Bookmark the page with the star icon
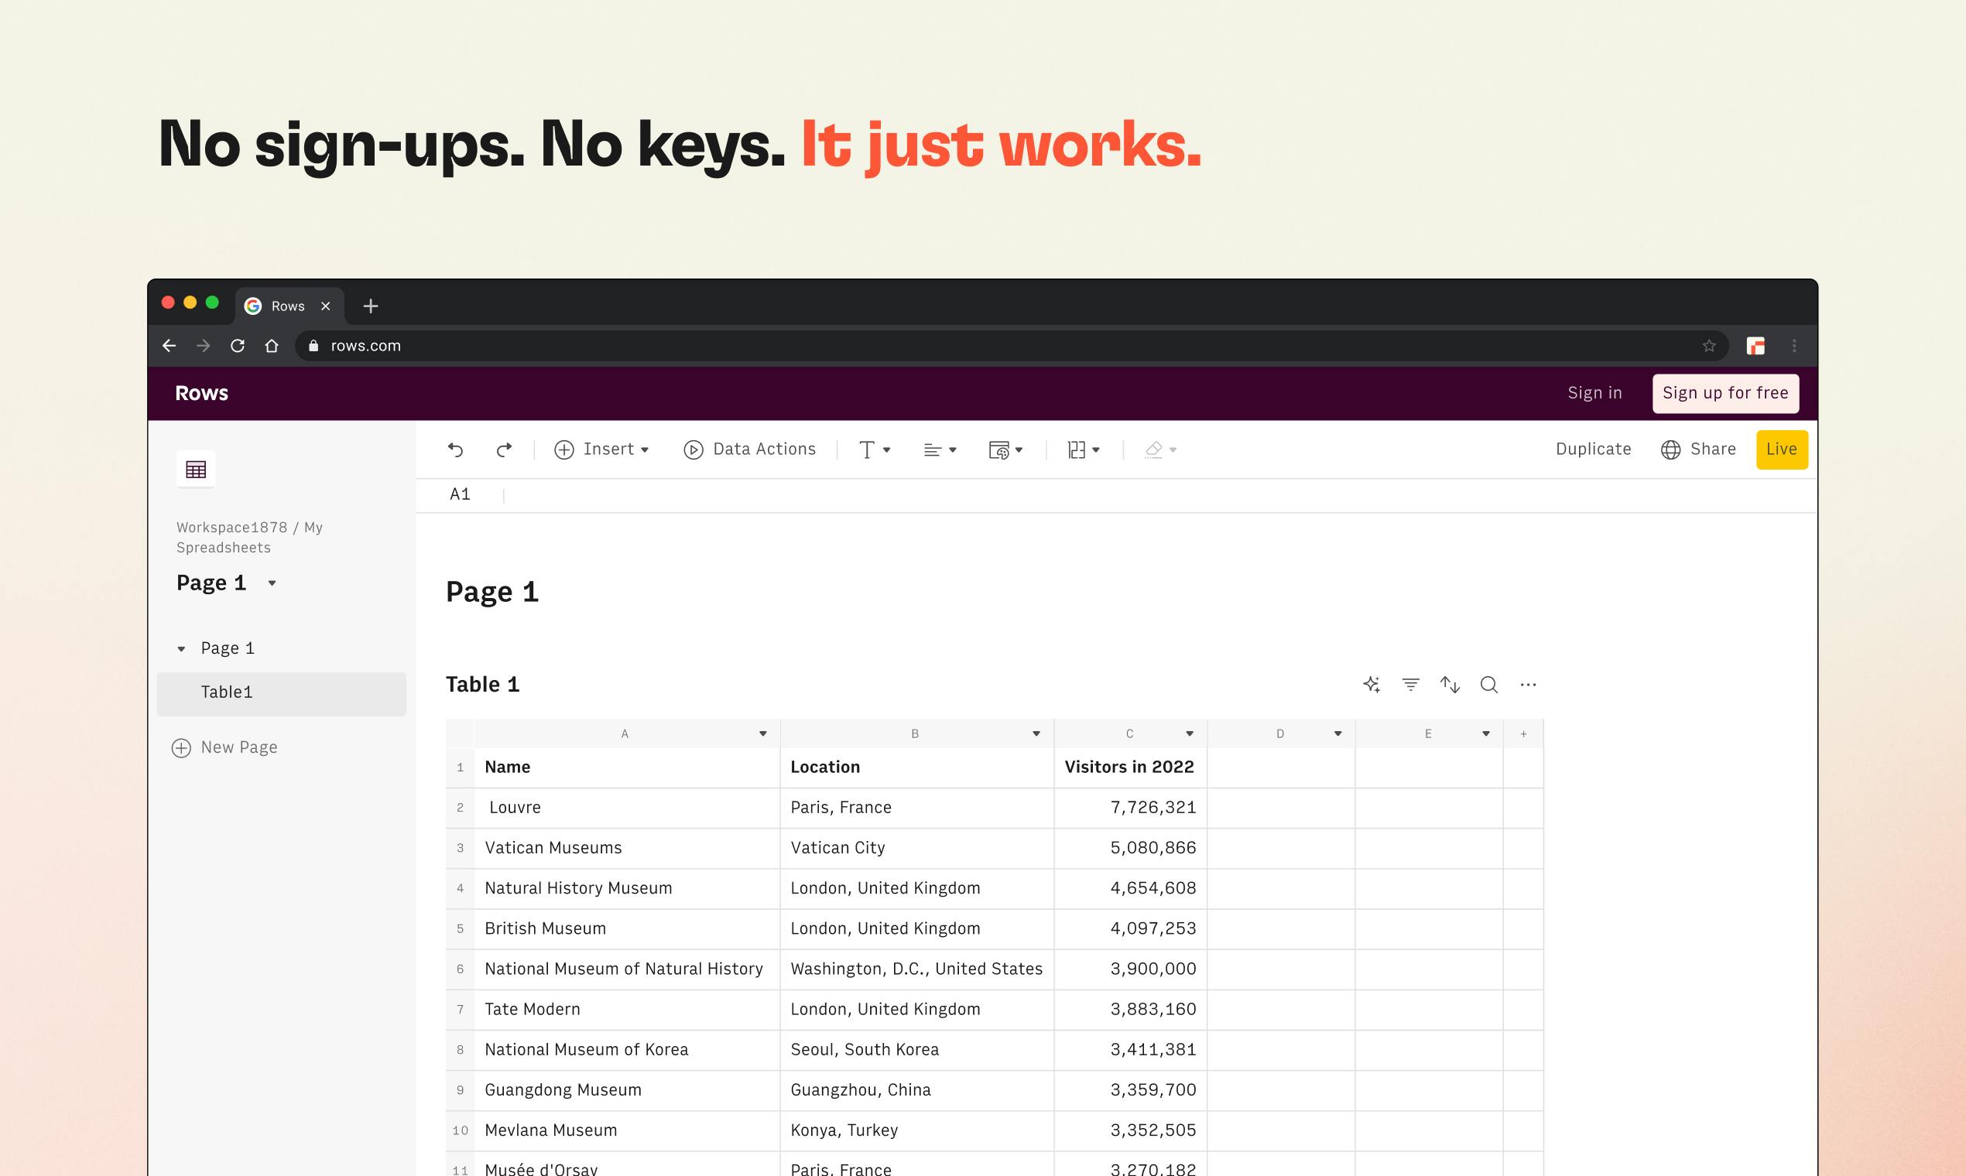 (x=1709, y=346)
